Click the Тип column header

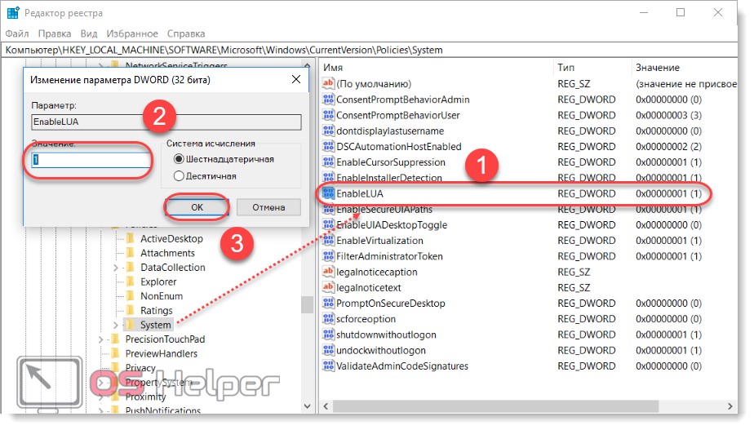(x=566, y=67)
